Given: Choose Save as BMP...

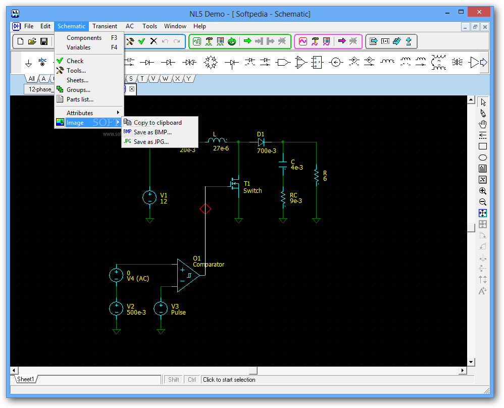Looking at the screenshot, I should click(160, 132).
